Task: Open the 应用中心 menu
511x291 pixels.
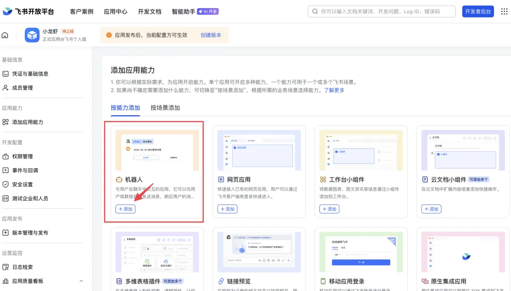Action: pyautogui.click(x=115, y=11)
